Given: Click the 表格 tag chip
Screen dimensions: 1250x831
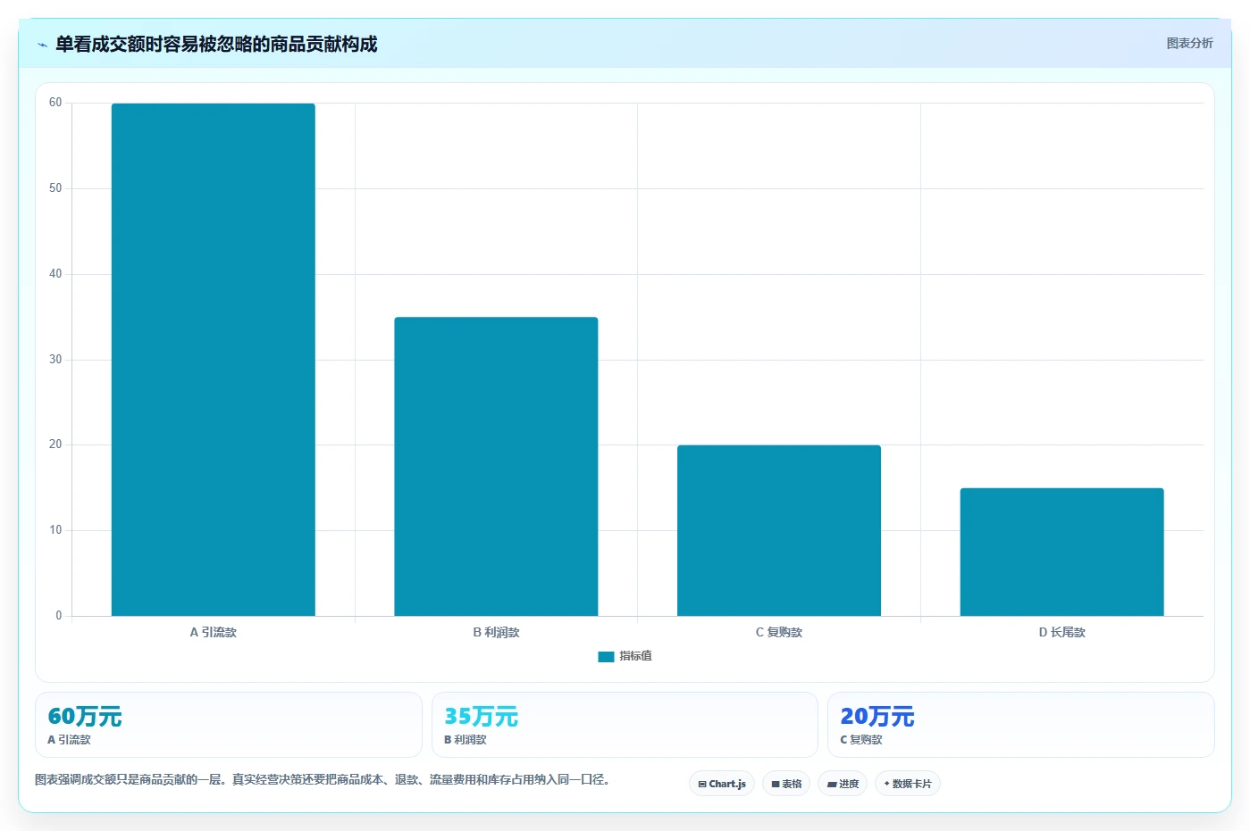Looking at the screenshot, I should coord(786,784).
